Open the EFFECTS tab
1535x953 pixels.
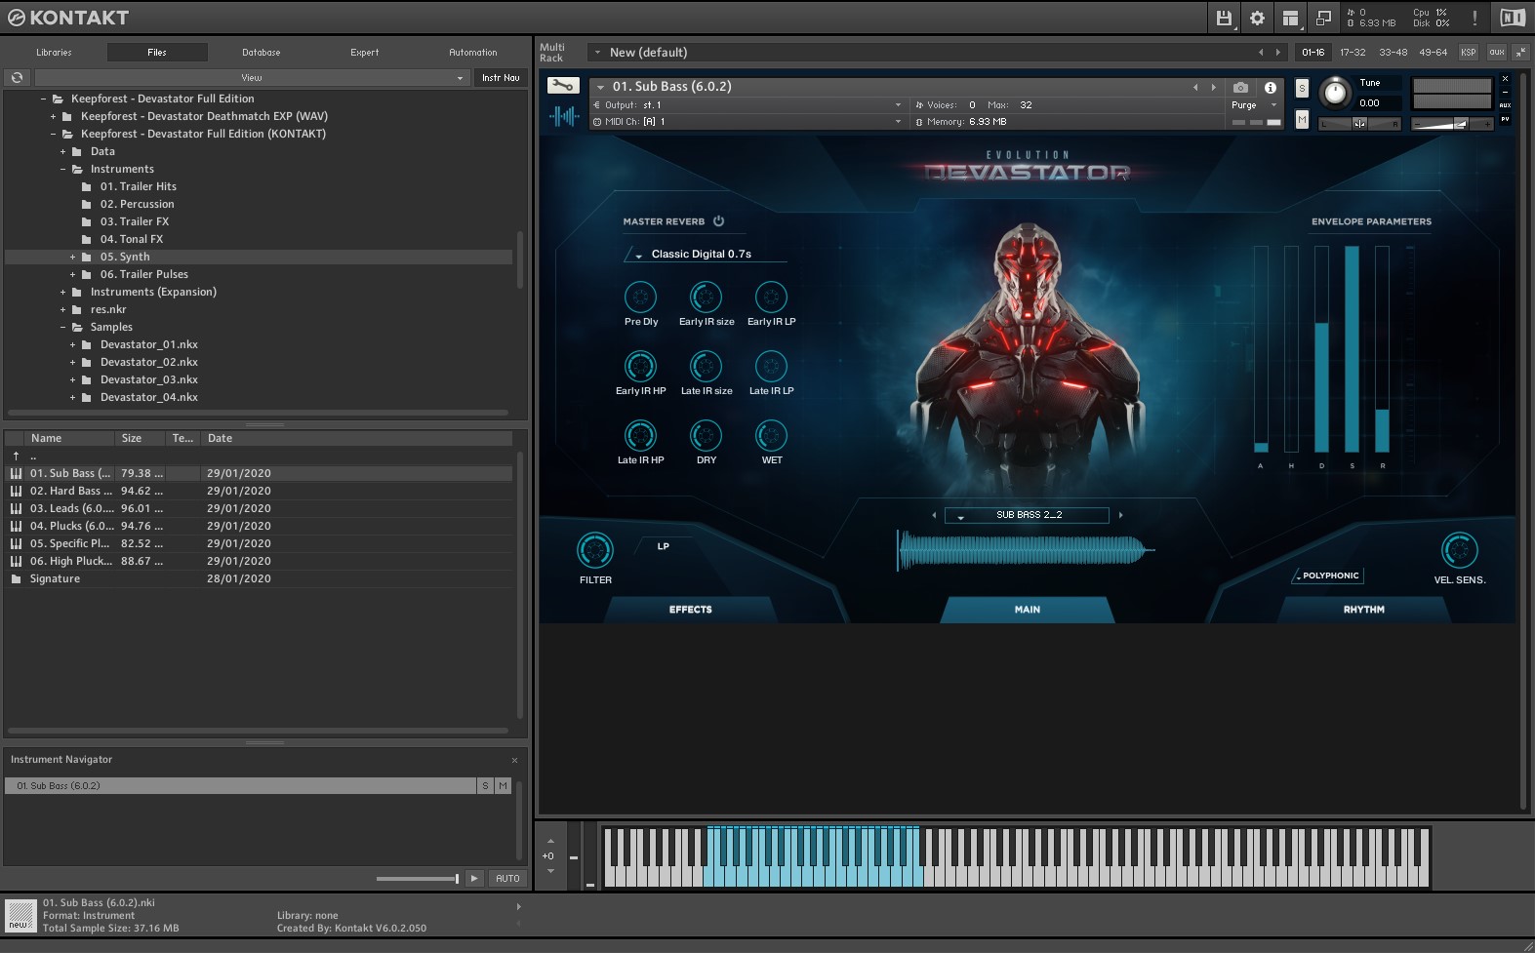click(x=691, y=610)
